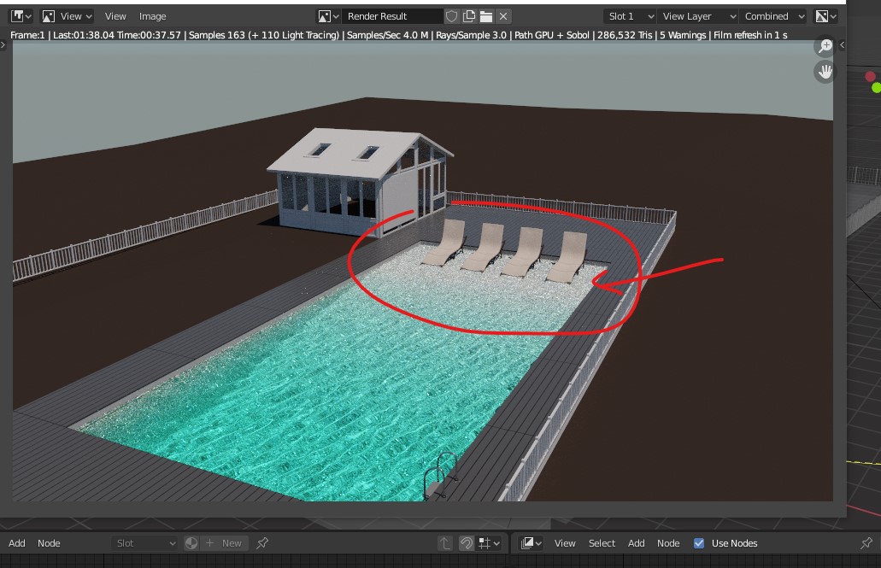
Task: Open the Select menu in node editor
Action: pyautogui.click(x=602, y=543)
